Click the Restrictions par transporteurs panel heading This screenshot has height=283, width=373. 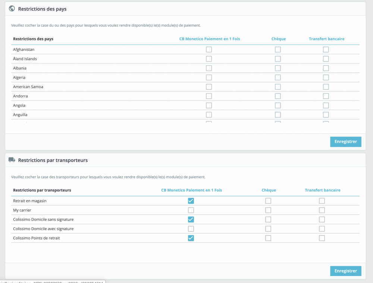[53, 160]
